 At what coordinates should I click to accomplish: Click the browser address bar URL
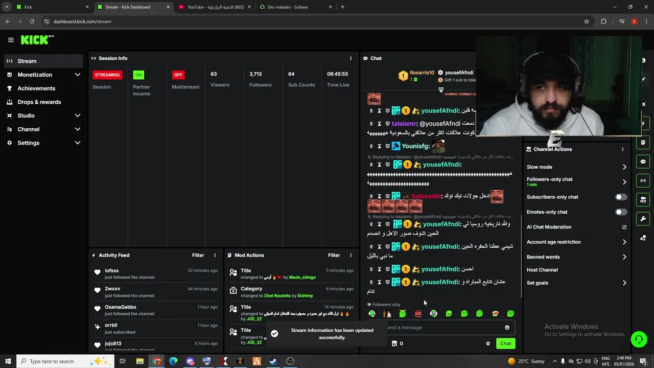(82, 21)
